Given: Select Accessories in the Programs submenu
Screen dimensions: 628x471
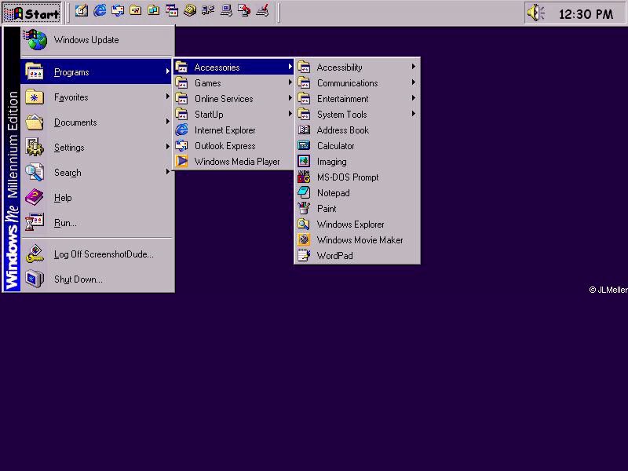Looking at the screenshot, I should pos(233,68).
